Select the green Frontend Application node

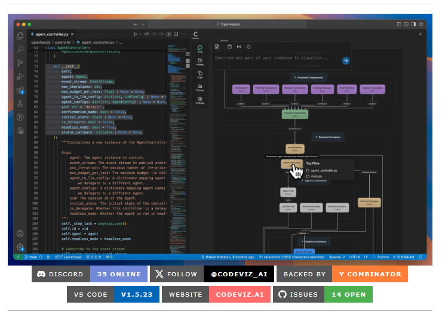click(295, 114)
